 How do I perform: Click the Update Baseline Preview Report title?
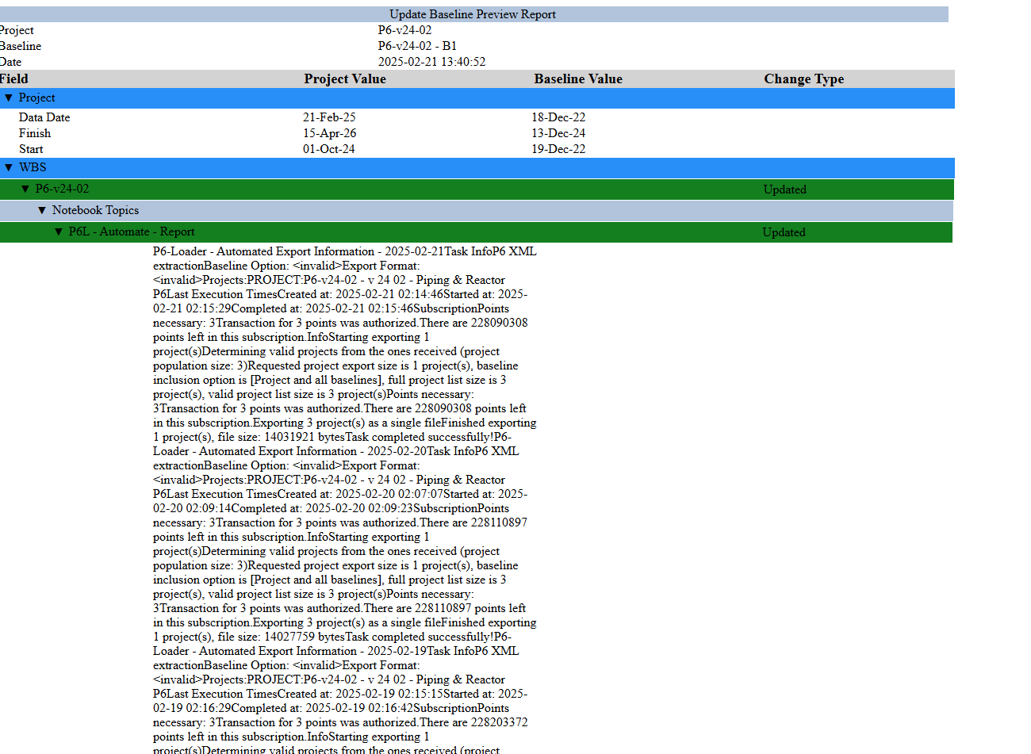[x=472, y=13]
